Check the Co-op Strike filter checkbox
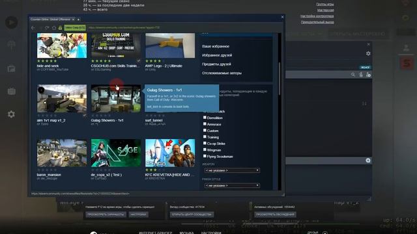The image size is (417, 234). 205,143
